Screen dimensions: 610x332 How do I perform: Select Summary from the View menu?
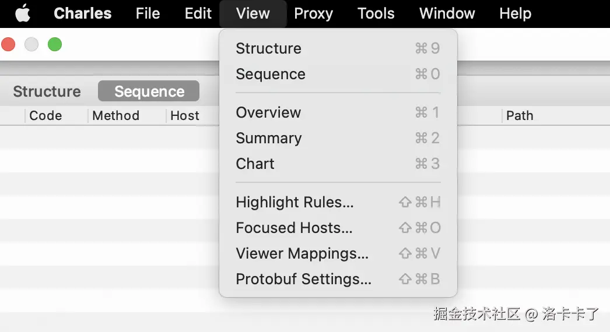pyautogui.click(x=338, y=138)
